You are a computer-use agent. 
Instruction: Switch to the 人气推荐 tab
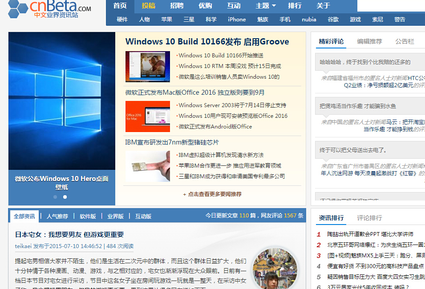pyautogui.click(x=57, y=217)
